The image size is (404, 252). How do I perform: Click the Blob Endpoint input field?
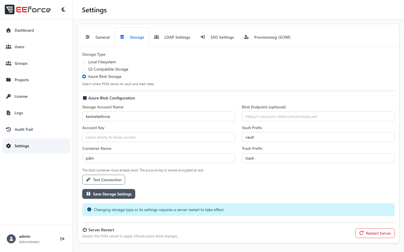coord(318,116)
